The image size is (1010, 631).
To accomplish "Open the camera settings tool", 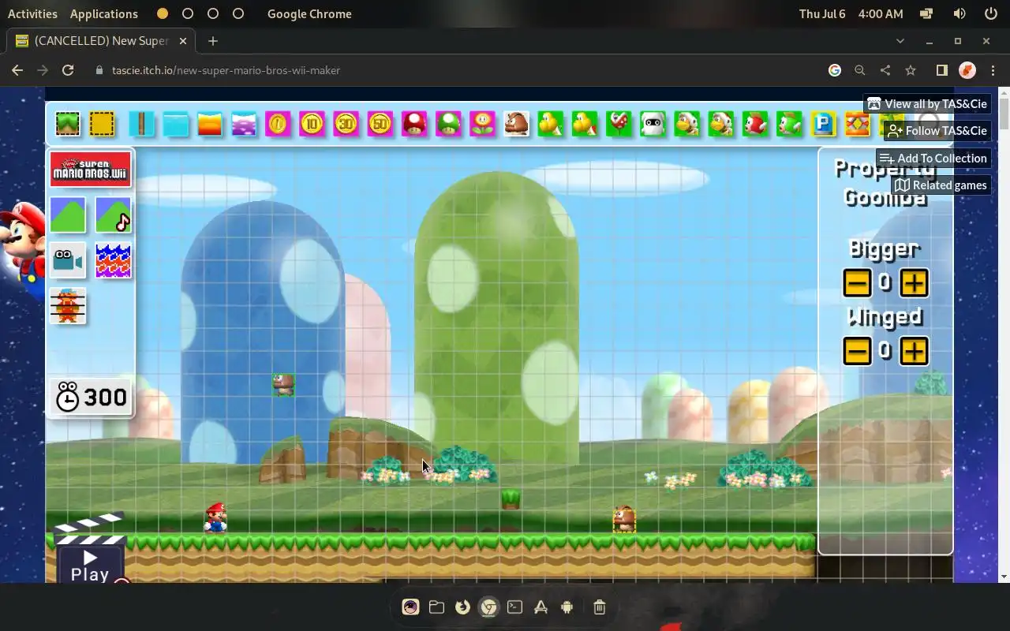I will (68, 261).
